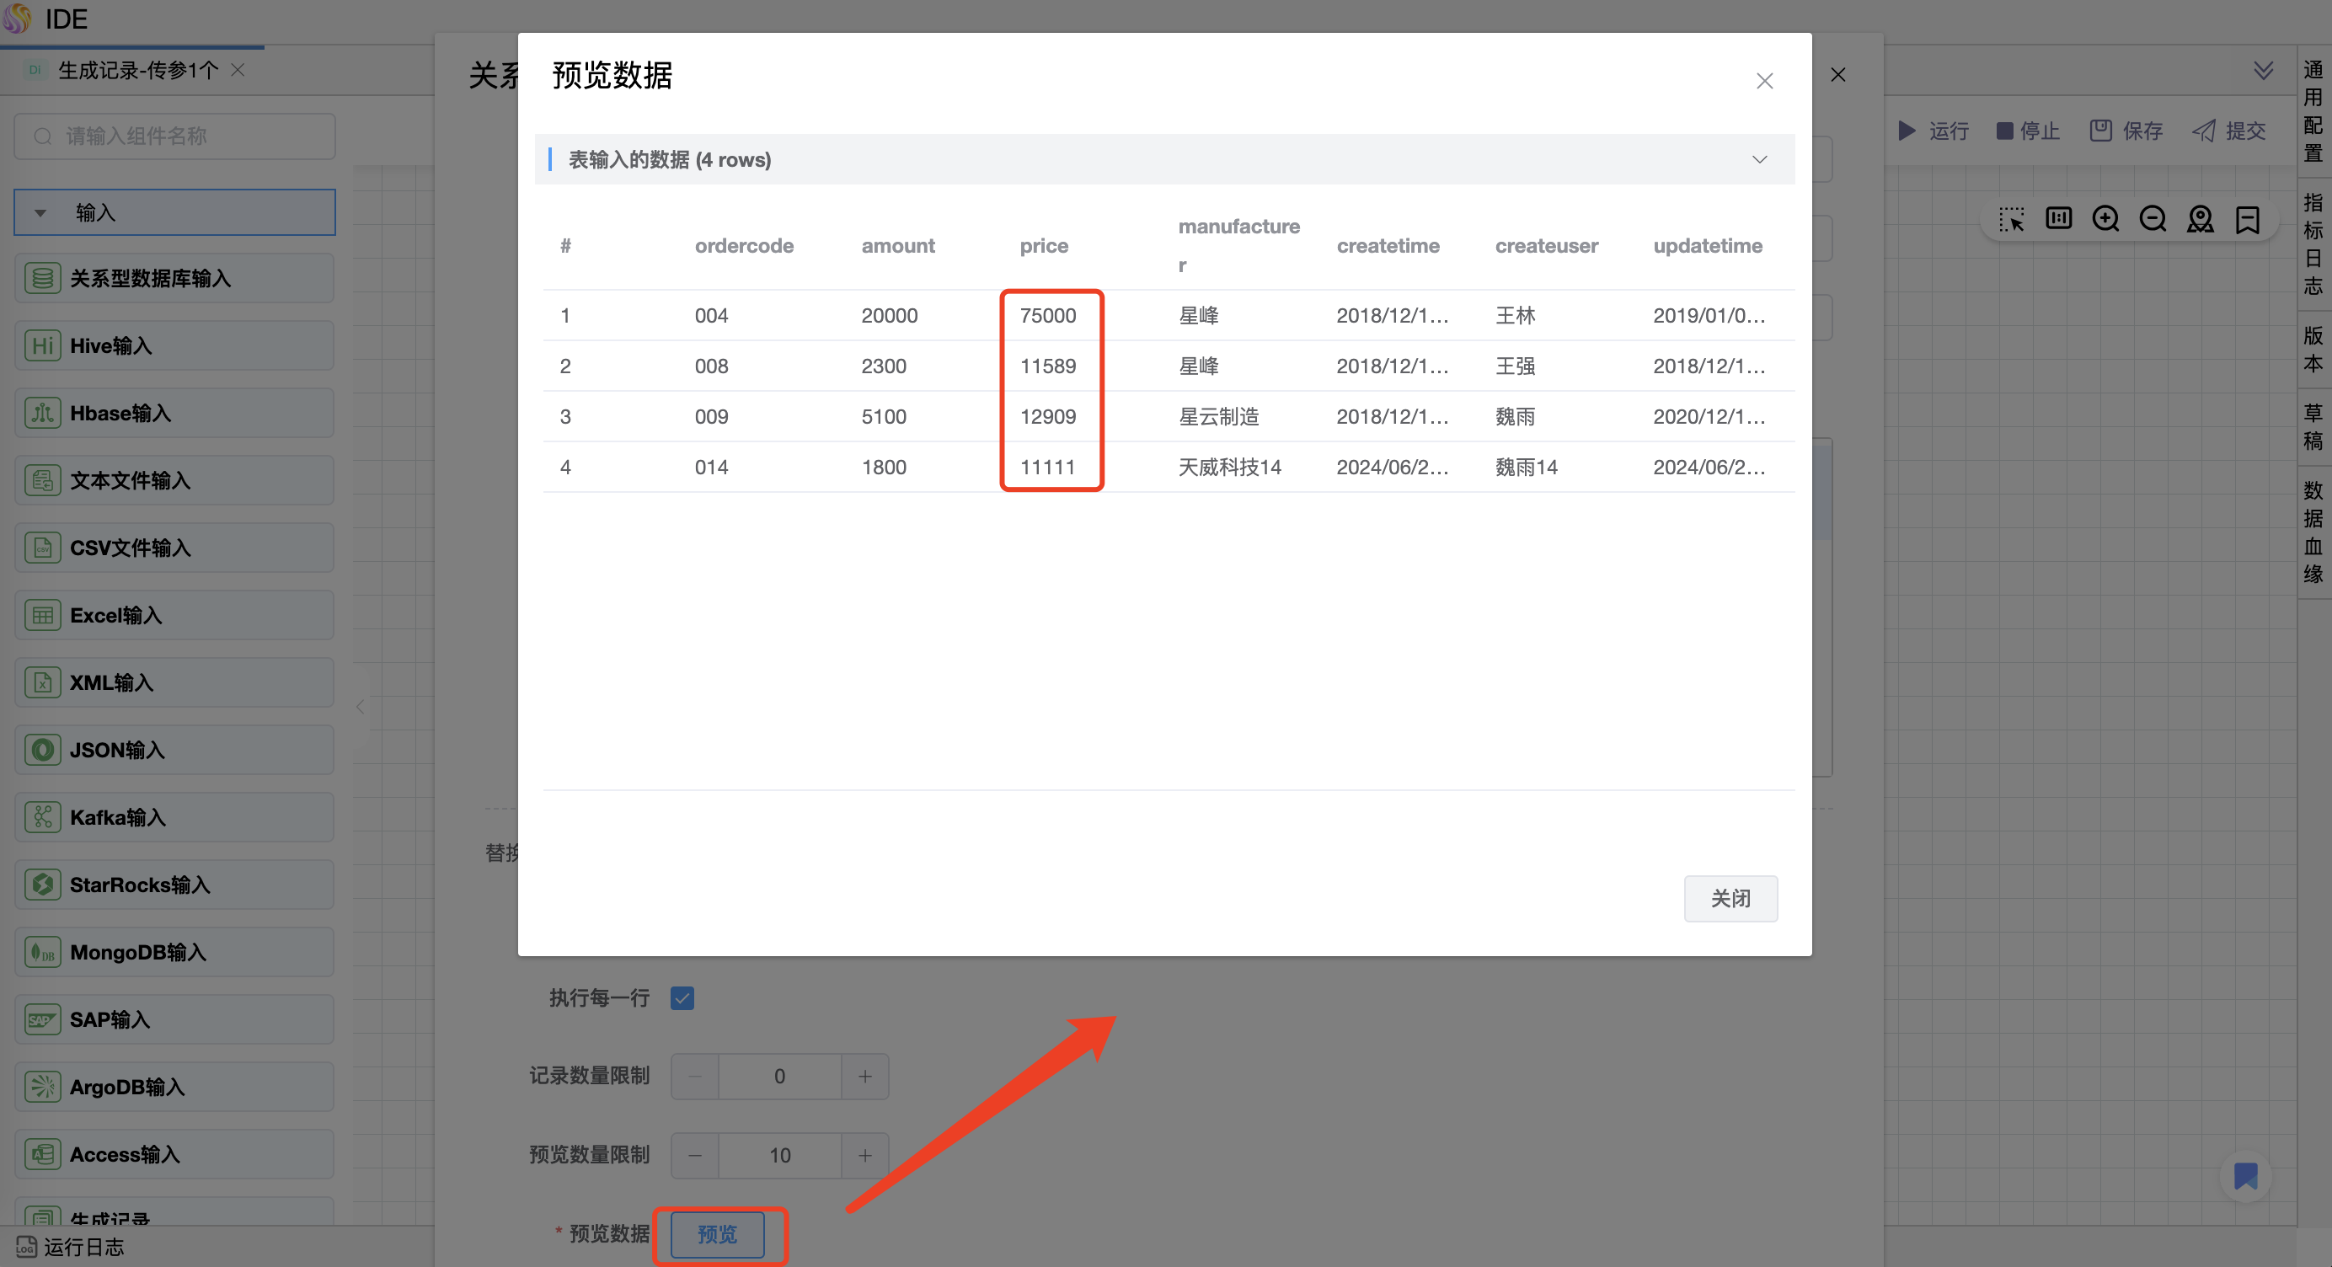
Task: Click the run (运行) toolbar icon
Action: pyautogui.click(x=1907, y=131)
